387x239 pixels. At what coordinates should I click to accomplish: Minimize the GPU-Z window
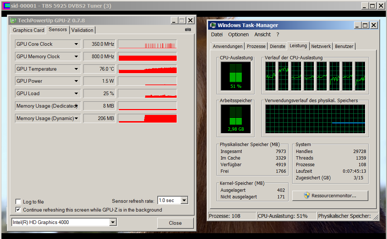(x=174, y=20)
